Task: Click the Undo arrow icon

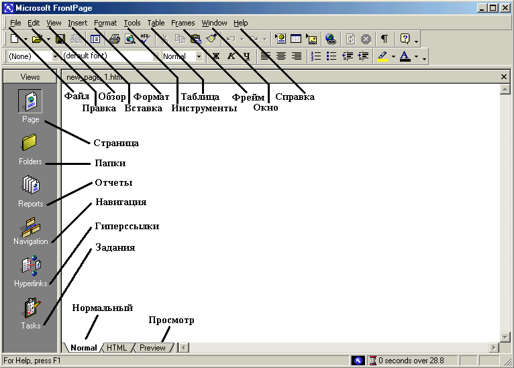Action: click(231, 39)
